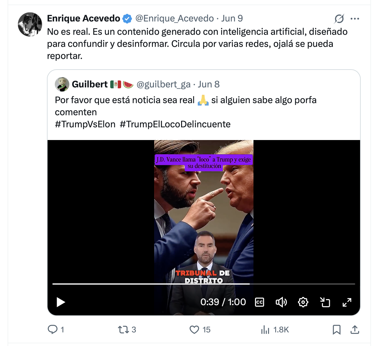The width and height of the screenshot is (384, 346).
Task: Reply to Enrique Acevedo's post
Action: tap(53, 330)
